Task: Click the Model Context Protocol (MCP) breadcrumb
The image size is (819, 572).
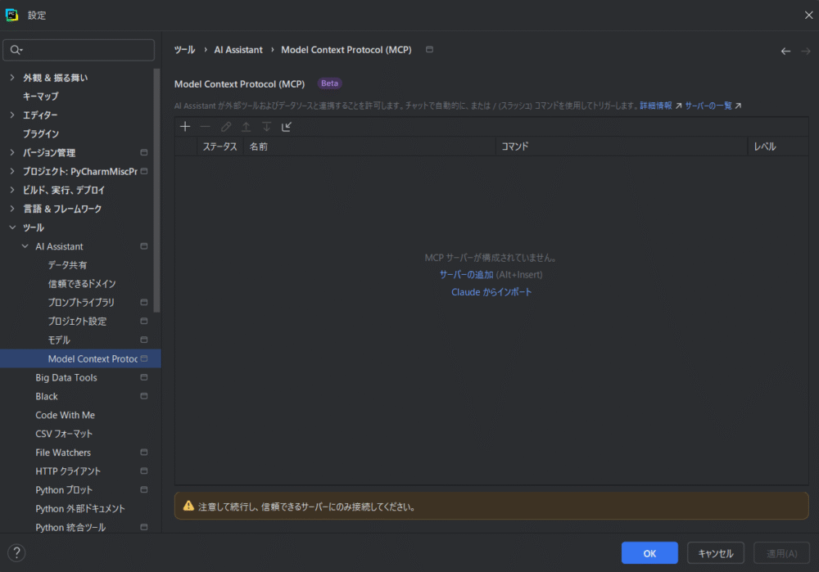Action: 346,50
